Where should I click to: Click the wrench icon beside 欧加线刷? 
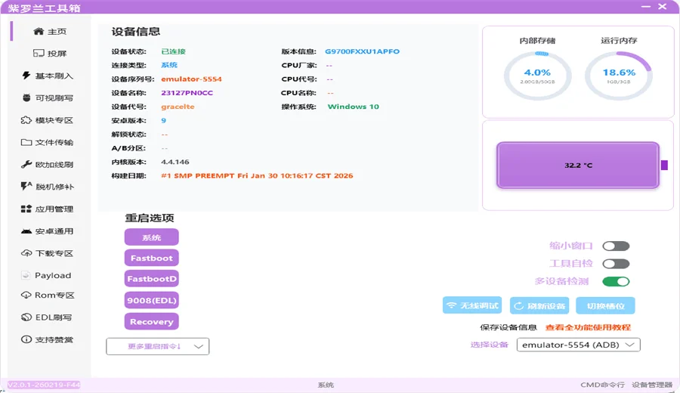click(26, 165)
